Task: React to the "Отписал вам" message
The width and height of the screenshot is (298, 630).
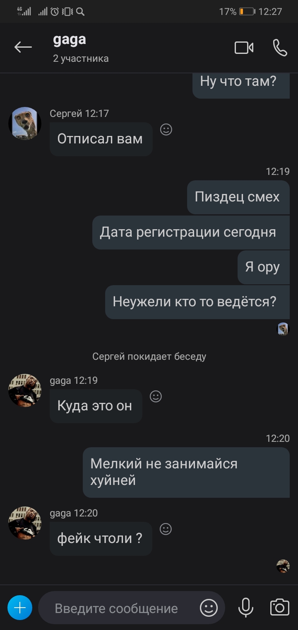Action: (x=166, y=130)
